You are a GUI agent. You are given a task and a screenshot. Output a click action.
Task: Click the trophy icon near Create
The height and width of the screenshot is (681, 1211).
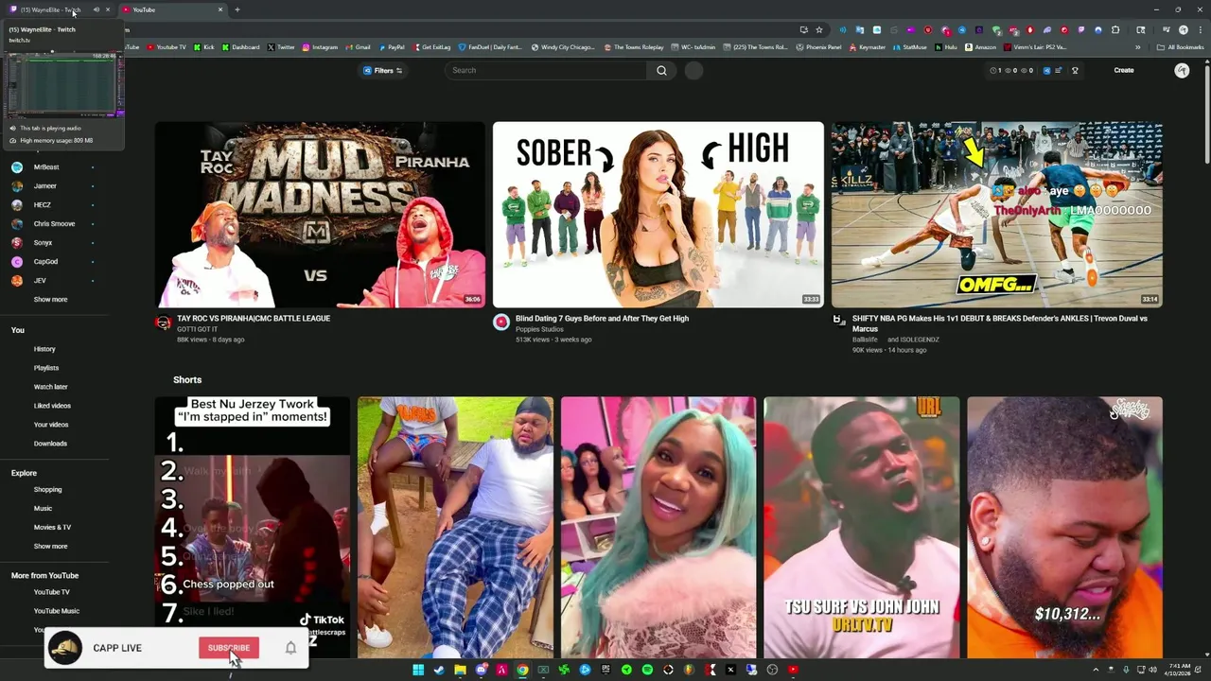[x=1075, y=70]
